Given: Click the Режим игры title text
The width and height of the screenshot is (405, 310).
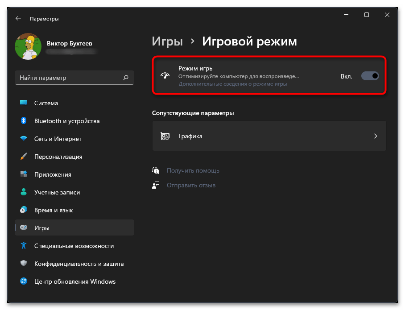Looking at the screenshot, I should pos(196,68).
